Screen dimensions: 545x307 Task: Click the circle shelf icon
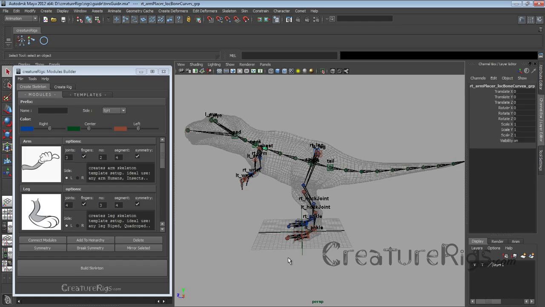pos(44,41)
